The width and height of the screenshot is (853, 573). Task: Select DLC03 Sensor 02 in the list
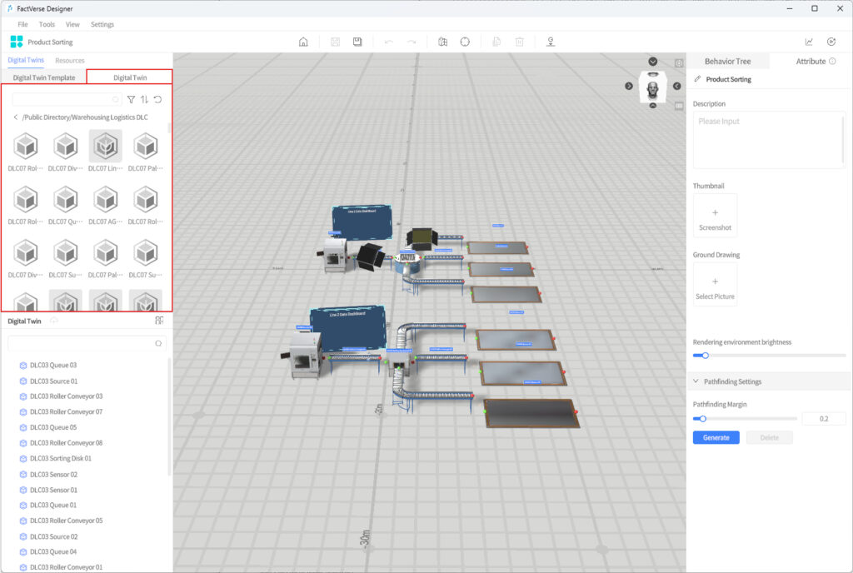tap(53, 475)
